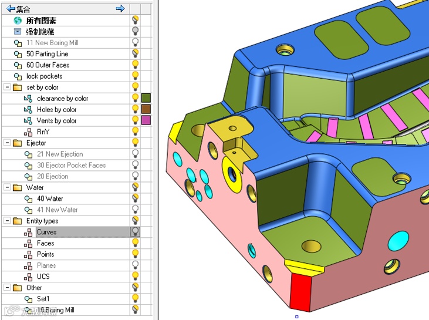Toggle visibility of the Other folder
429x320 pixels.
[x=135, y=287]
